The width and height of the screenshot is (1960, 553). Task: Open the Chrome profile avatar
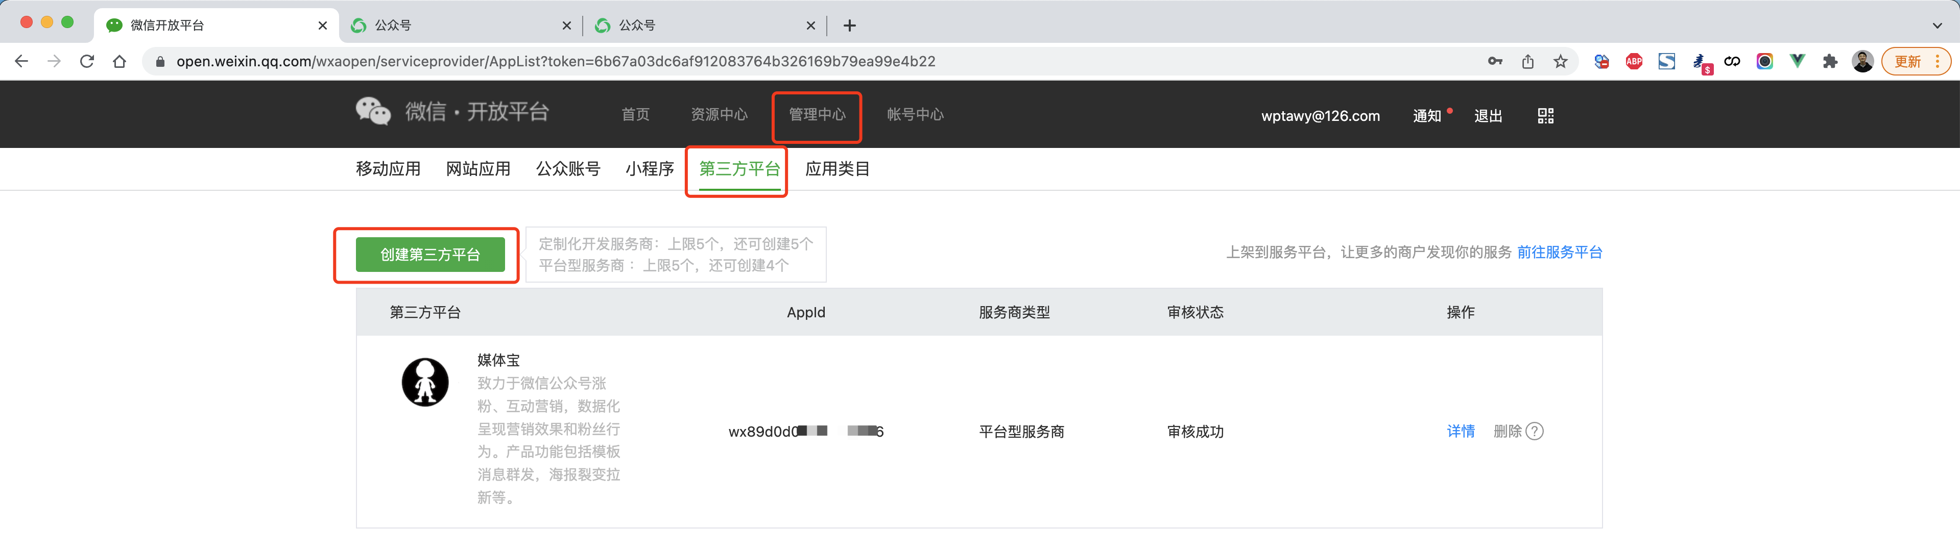pyautogui.click(x=1862, y=62)
